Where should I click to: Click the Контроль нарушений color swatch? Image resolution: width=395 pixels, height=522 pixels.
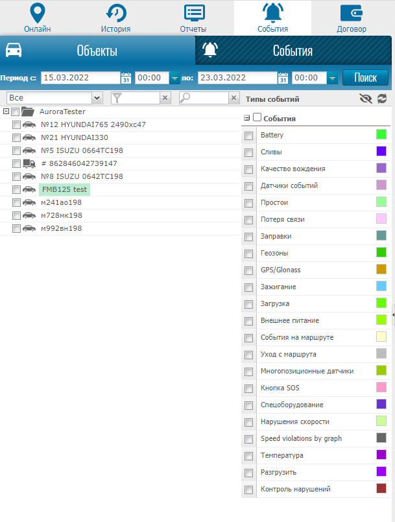[x=381, y=488]
